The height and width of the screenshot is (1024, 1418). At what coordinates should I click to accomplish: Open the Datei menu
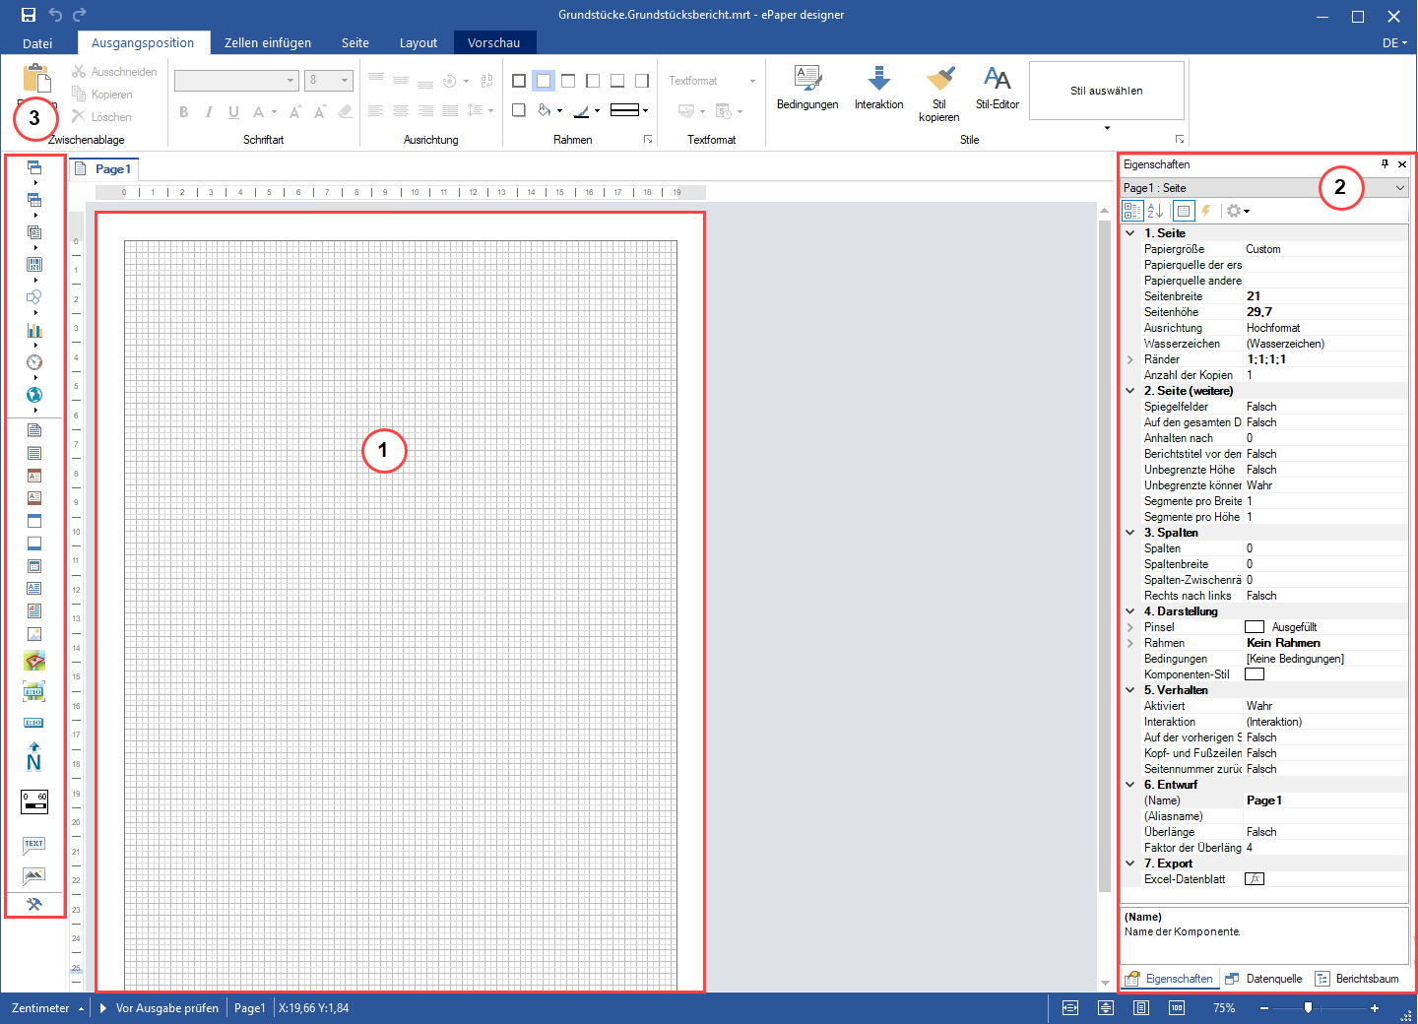[x=37, y=42]
